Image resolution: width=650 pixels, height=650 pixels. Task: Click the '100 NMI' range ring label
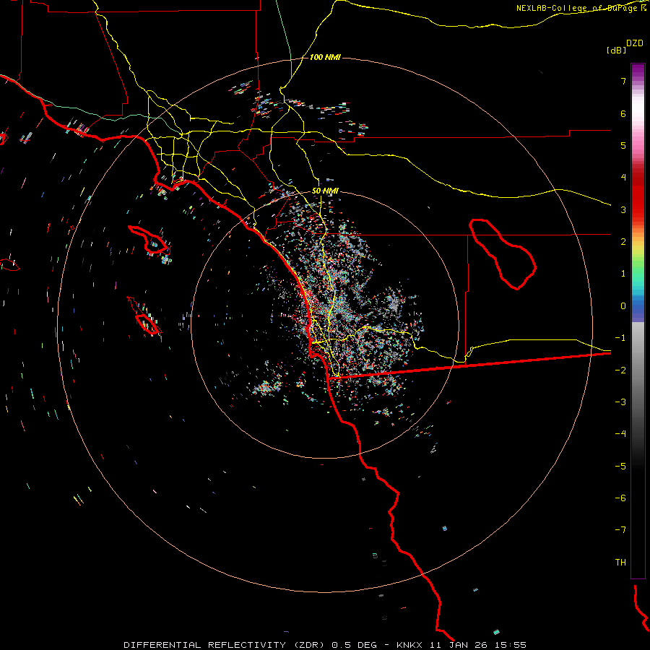click(x=325, y=57)
